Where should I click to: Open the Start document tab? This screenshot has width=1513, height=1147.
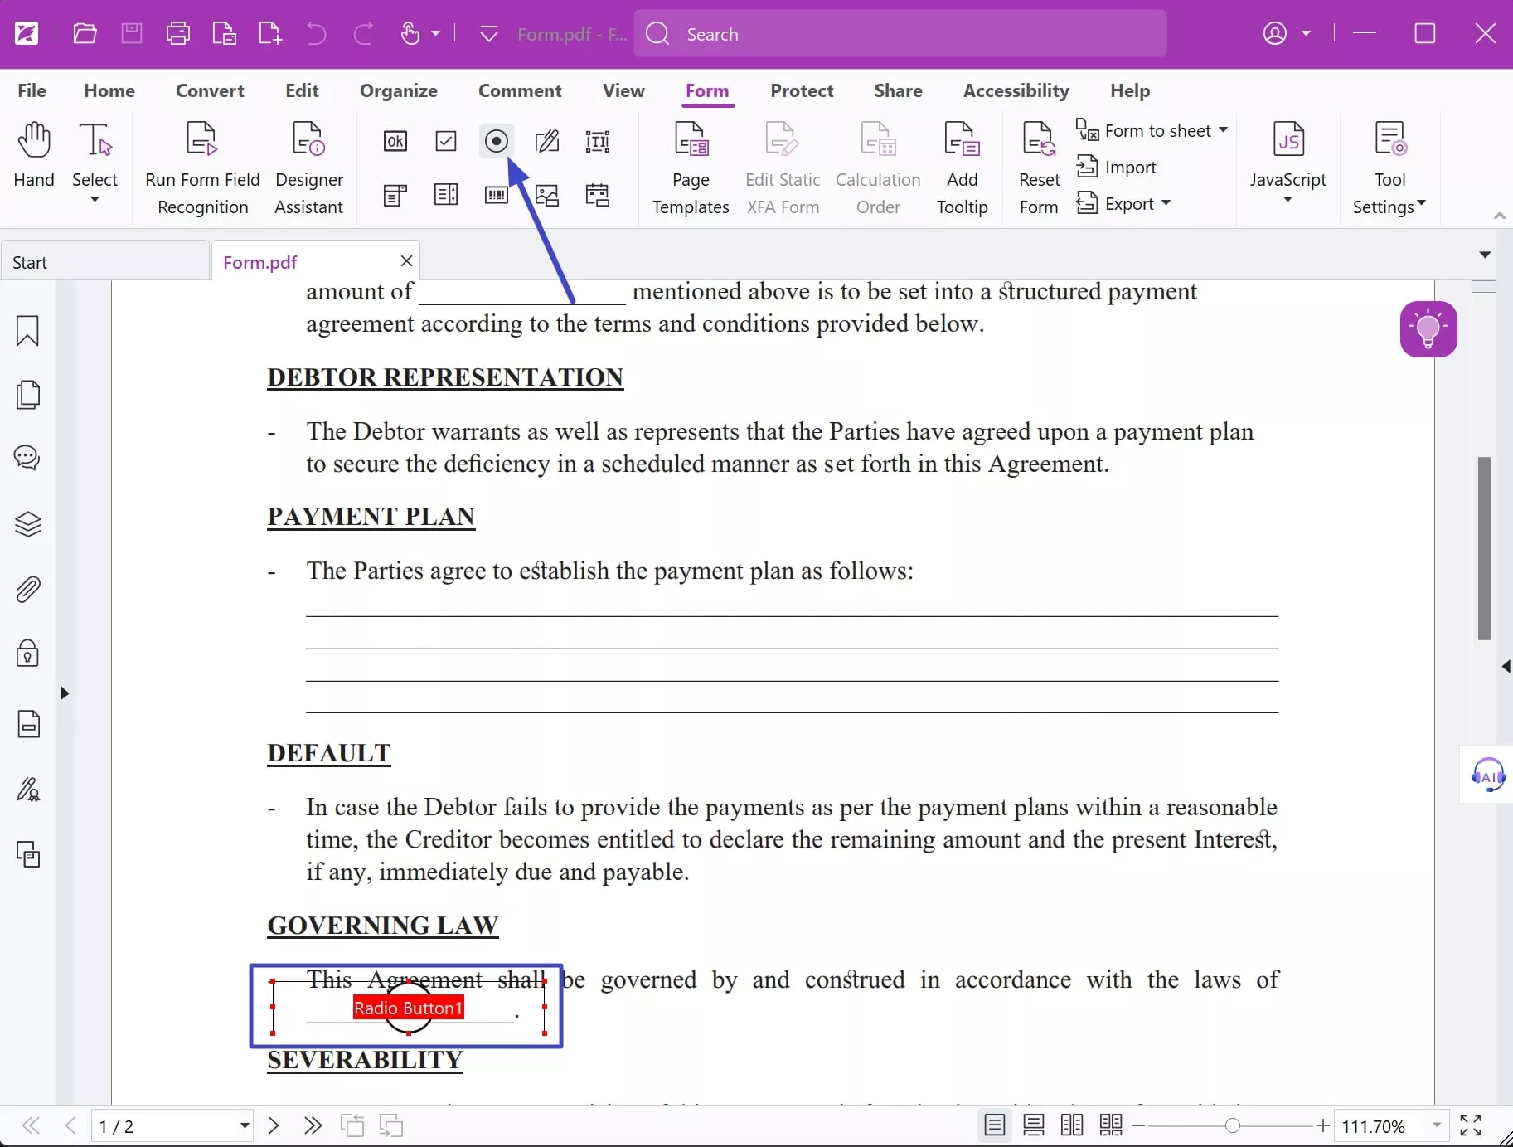point(104,262)
